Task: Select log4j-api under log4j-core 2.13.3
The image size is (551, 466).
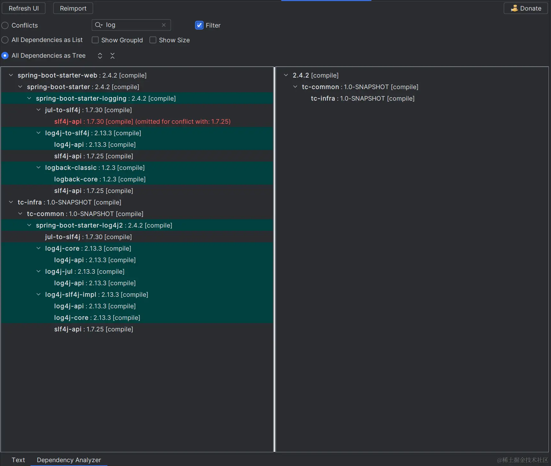Action: (x=137, y=260)
